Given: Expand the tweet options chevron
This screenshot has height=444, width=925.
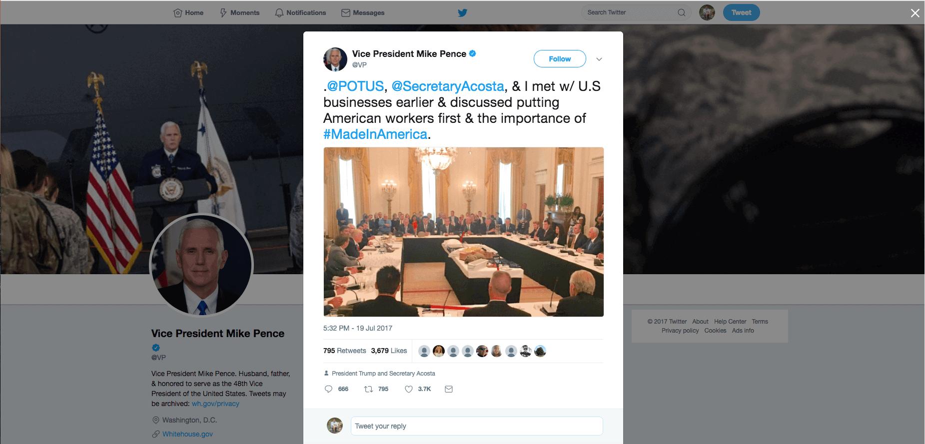Looking at the screenshot, I should pos(599,59).
